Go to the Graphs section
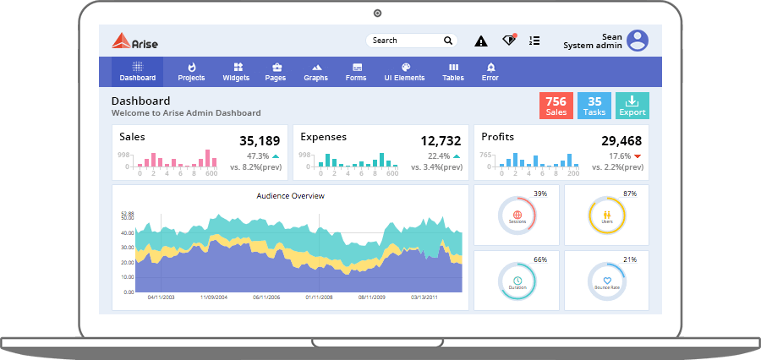This screenshot has width=761, height=360. [315, 72]
